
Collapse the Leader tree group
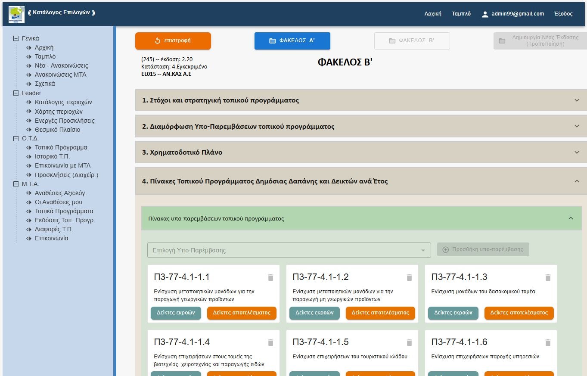coord(16,93)
